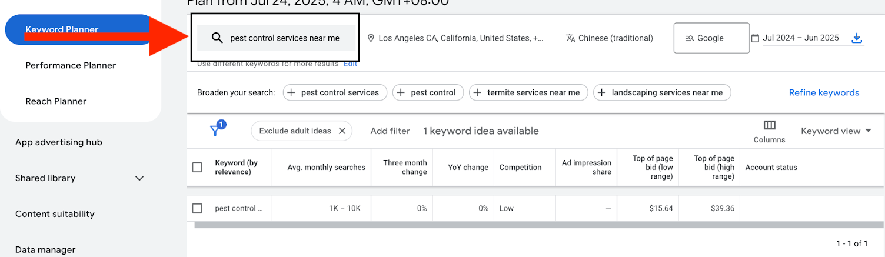
Task: Open the Google search network selector
Action: tap(711, 38)
